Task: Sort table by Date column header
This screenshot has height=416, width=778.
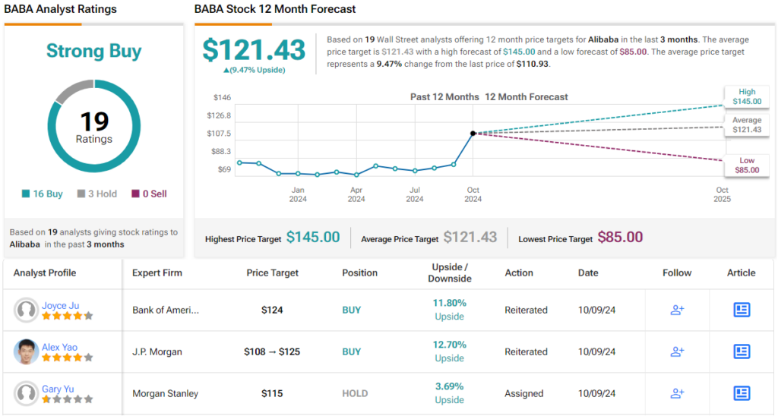Action: [x=587, y=273]
